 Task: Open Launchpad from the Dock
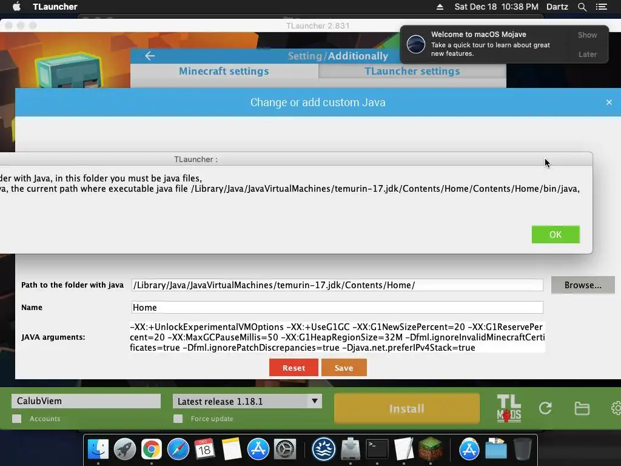tap(125, 450)
